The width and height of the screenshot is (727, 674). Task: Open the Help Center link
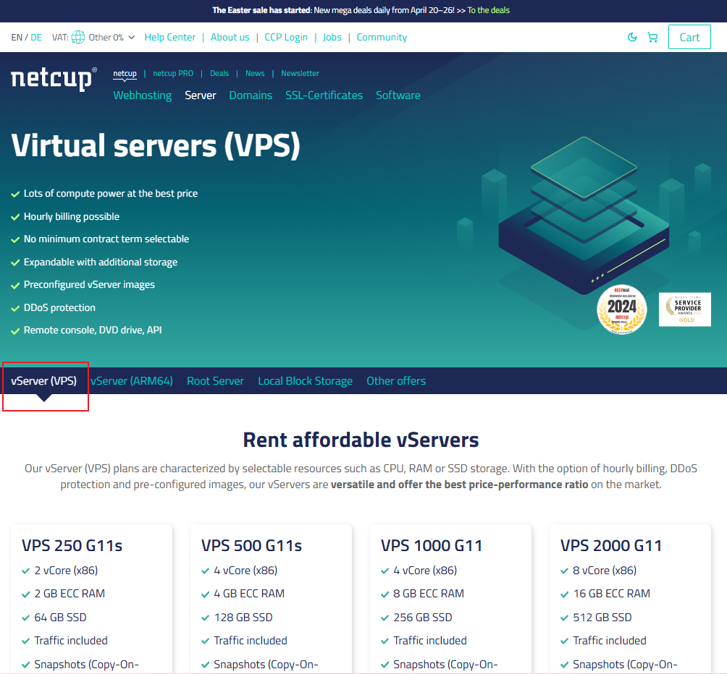click(170, 38)
